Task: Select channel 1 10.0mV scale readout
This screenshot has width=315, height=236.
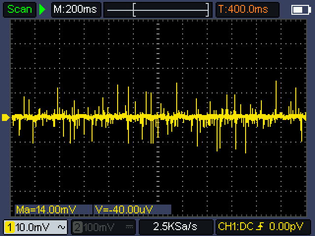Action: click(x=32, y=227)
